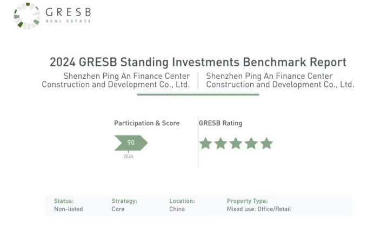
Task: Click the fourth rating star
Action: click(x=251, y=143)
